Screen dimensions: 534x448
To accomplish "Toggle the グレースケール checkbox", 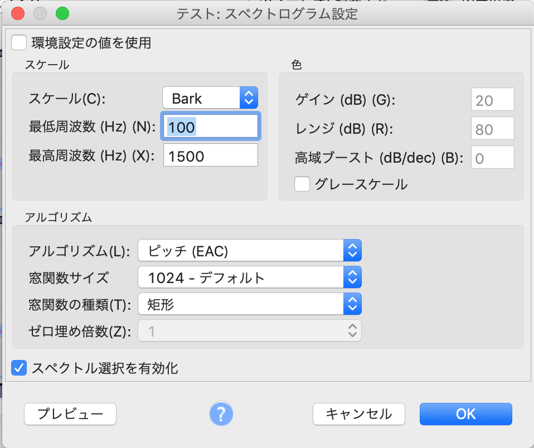I will pos(302,184).
